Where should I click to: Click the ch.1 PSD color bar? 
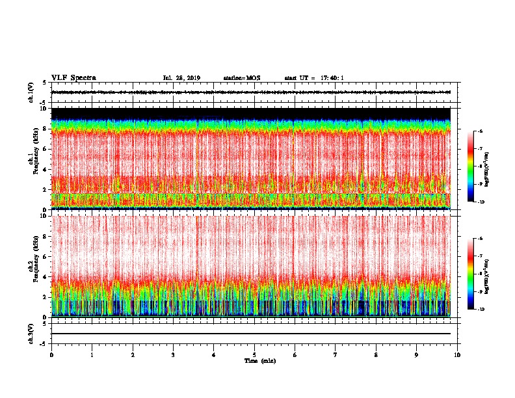[x=471, y=166]
